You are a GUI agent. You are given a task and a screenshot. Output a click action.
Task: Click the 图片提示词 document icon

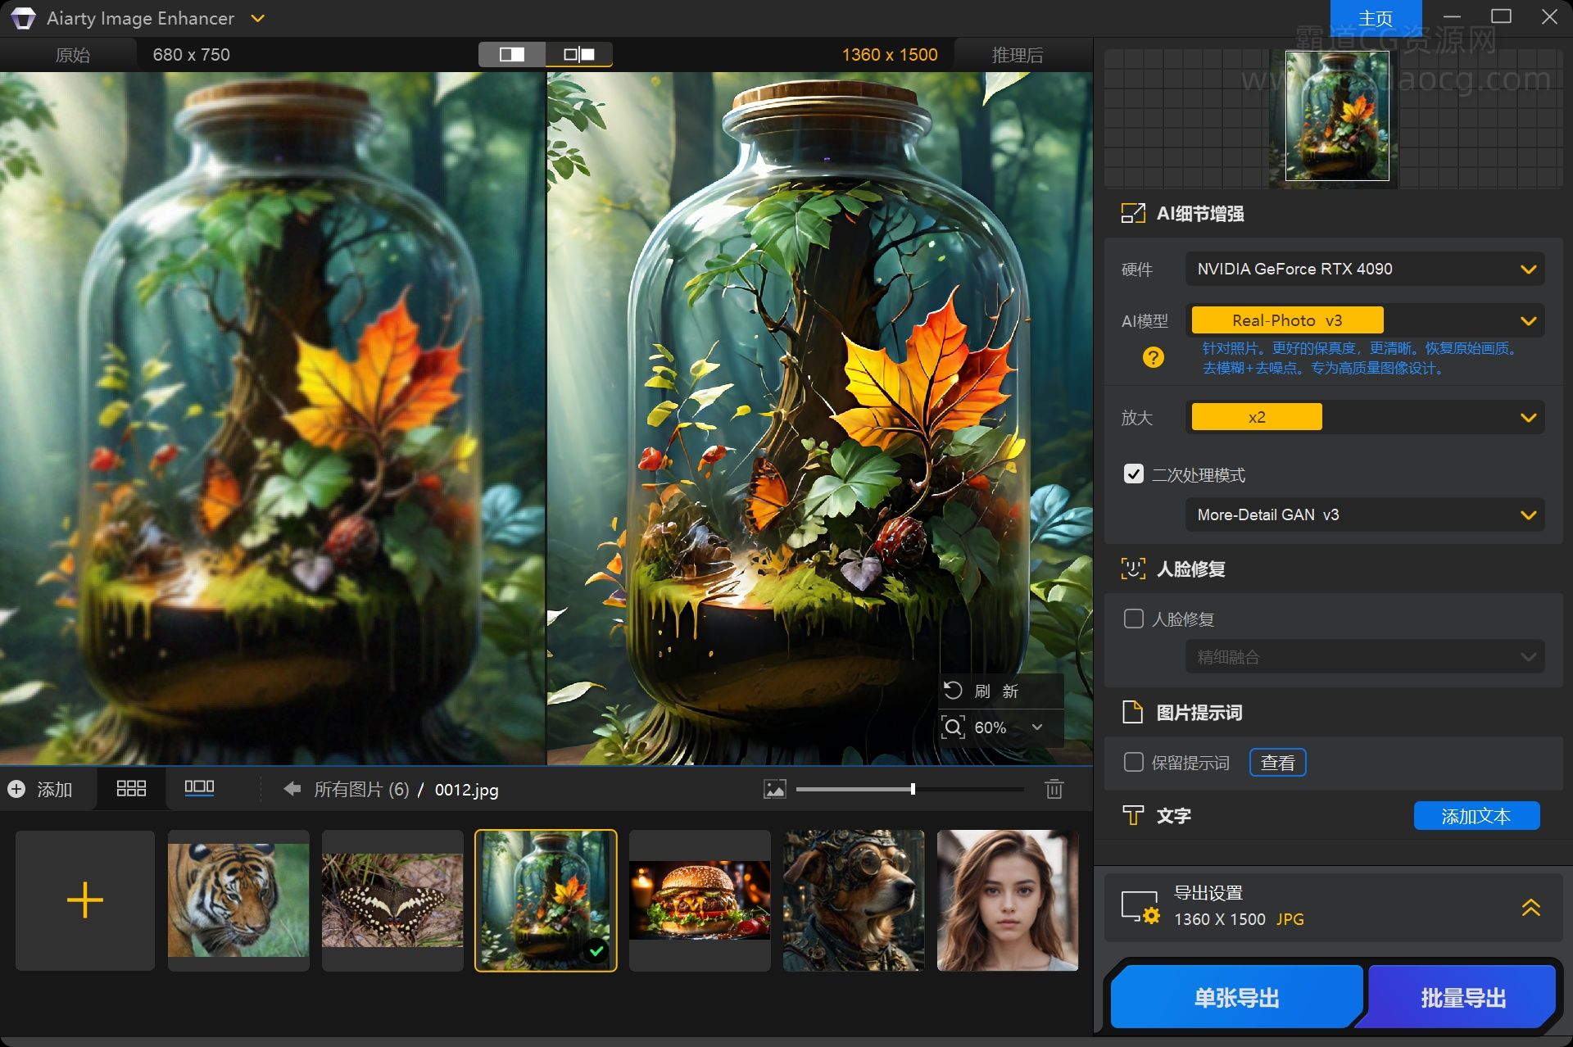[1132, 712]
